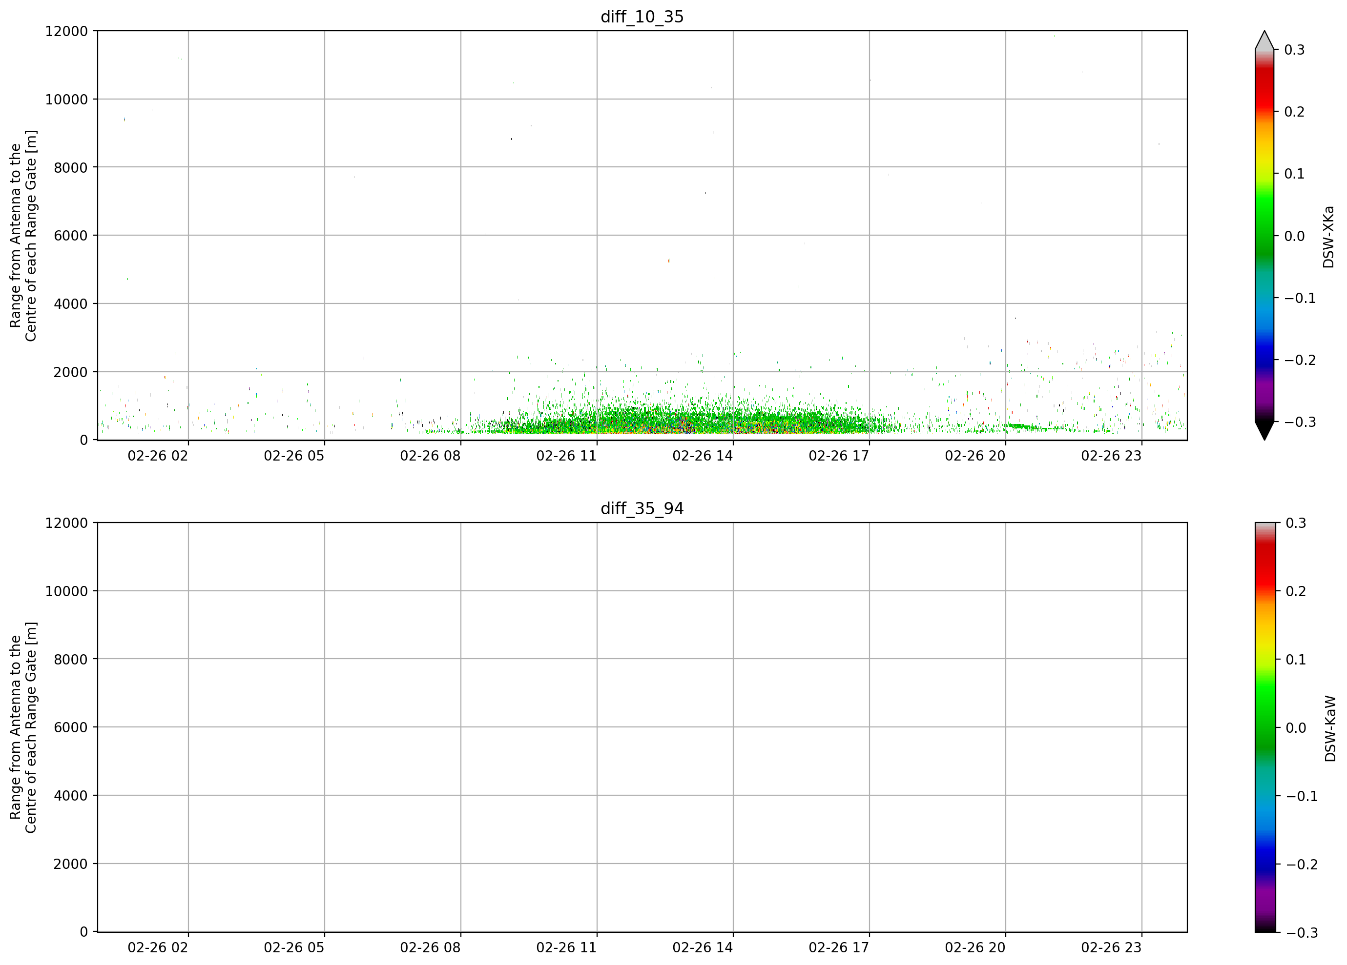Click the 12000 y-tick in diff_35_94 plot

click(66, 523)
